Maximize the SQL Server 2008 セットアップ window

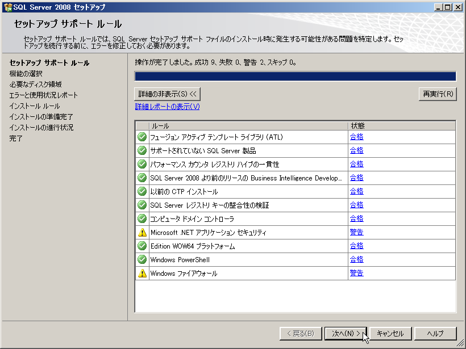pyautogui.click(x=448, y=7)
